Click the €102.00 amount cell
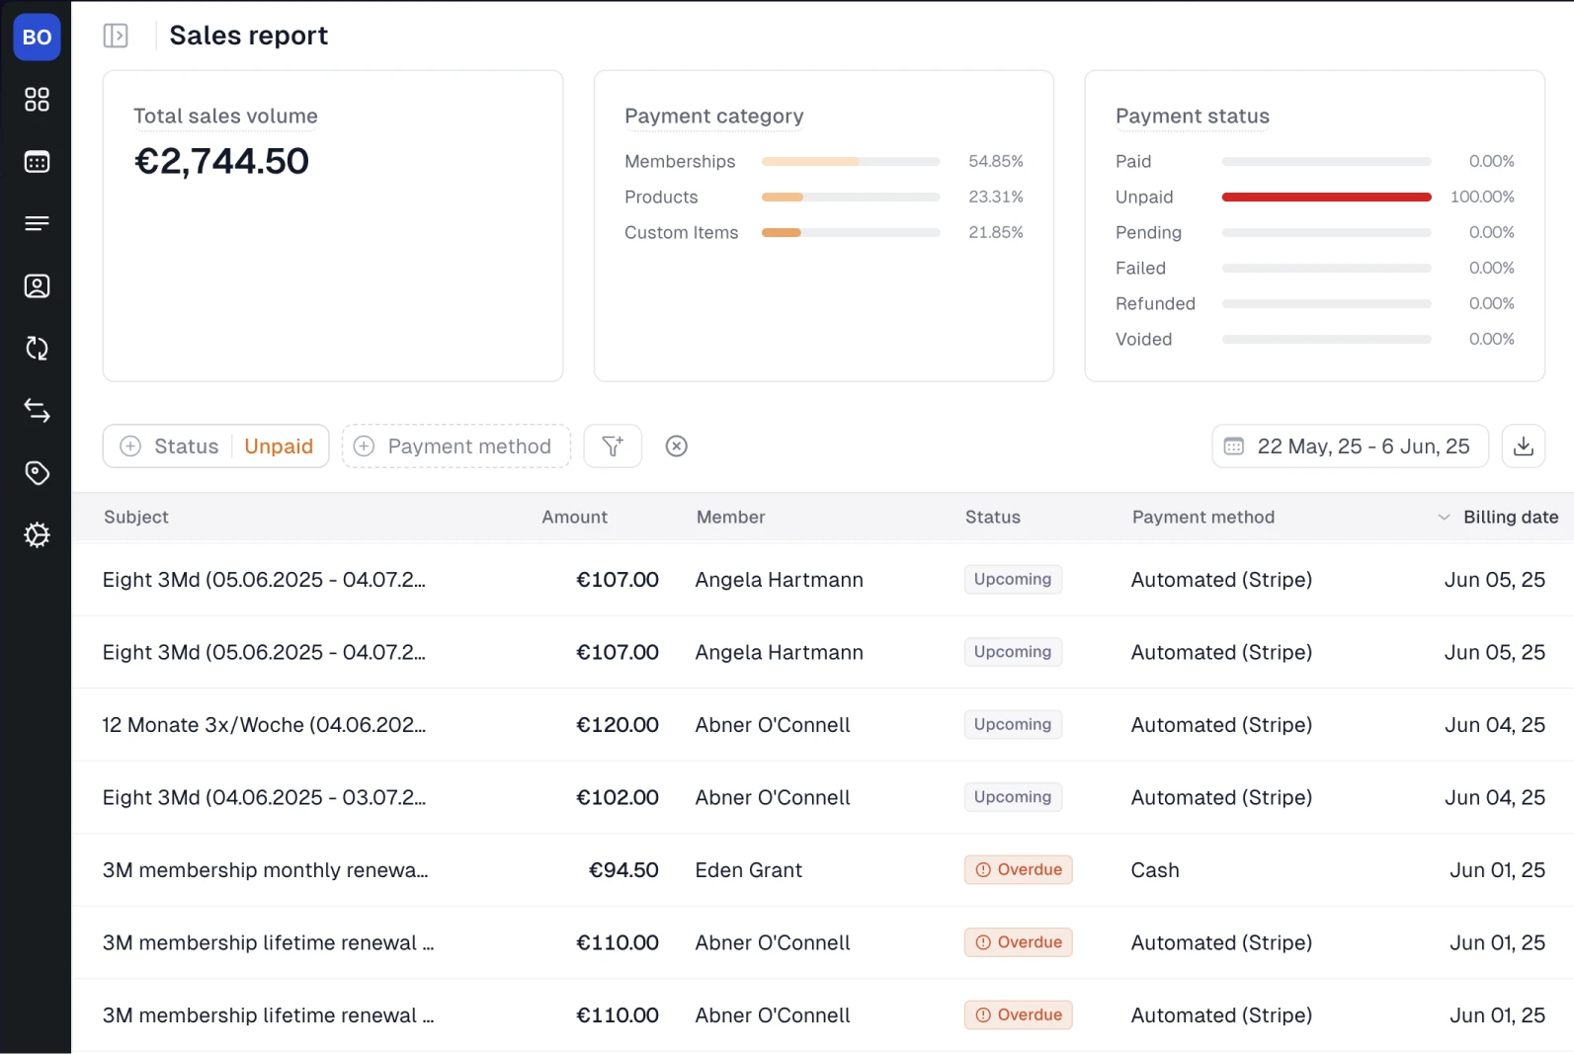1574x1054 pixels. 618,798
